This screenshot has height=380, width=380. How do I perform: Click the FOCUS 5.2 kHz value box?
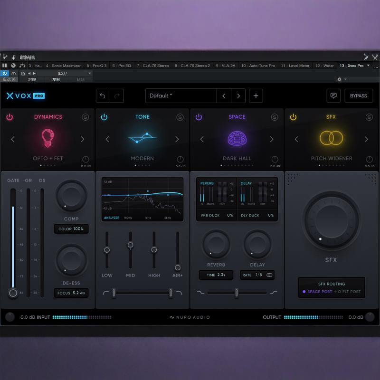tap(71, 293)
